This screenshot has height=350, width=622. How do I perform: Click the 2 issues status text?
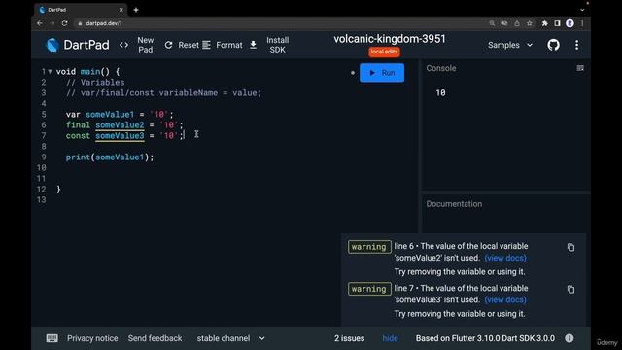point(349,338)
